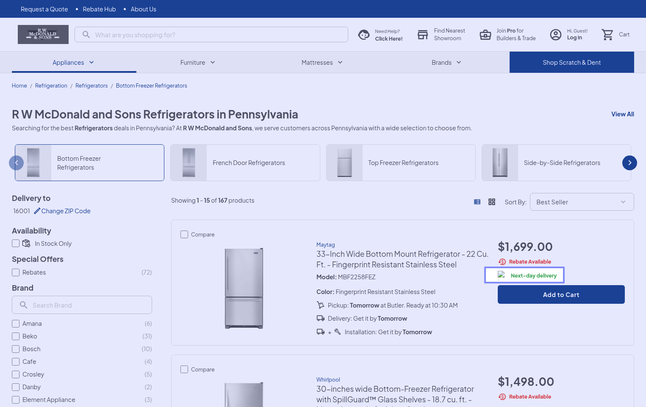646x407 pixels.
Task: Add Maytag refrigerator to cart
Action: [561, 294]
